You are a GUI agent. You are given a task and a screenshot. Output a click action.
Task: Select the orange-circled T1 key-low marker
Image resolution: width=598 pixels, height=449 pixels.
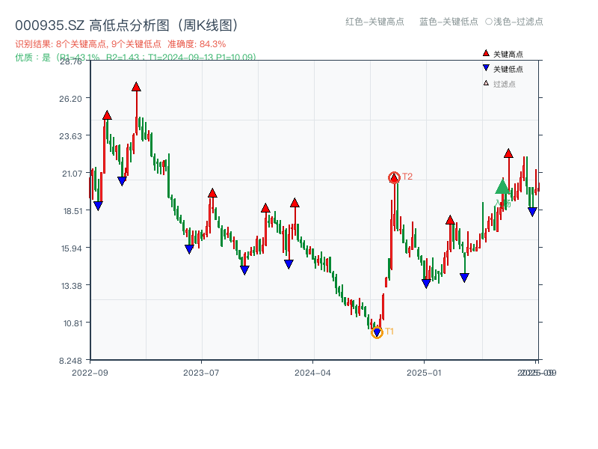coord(377,332)
